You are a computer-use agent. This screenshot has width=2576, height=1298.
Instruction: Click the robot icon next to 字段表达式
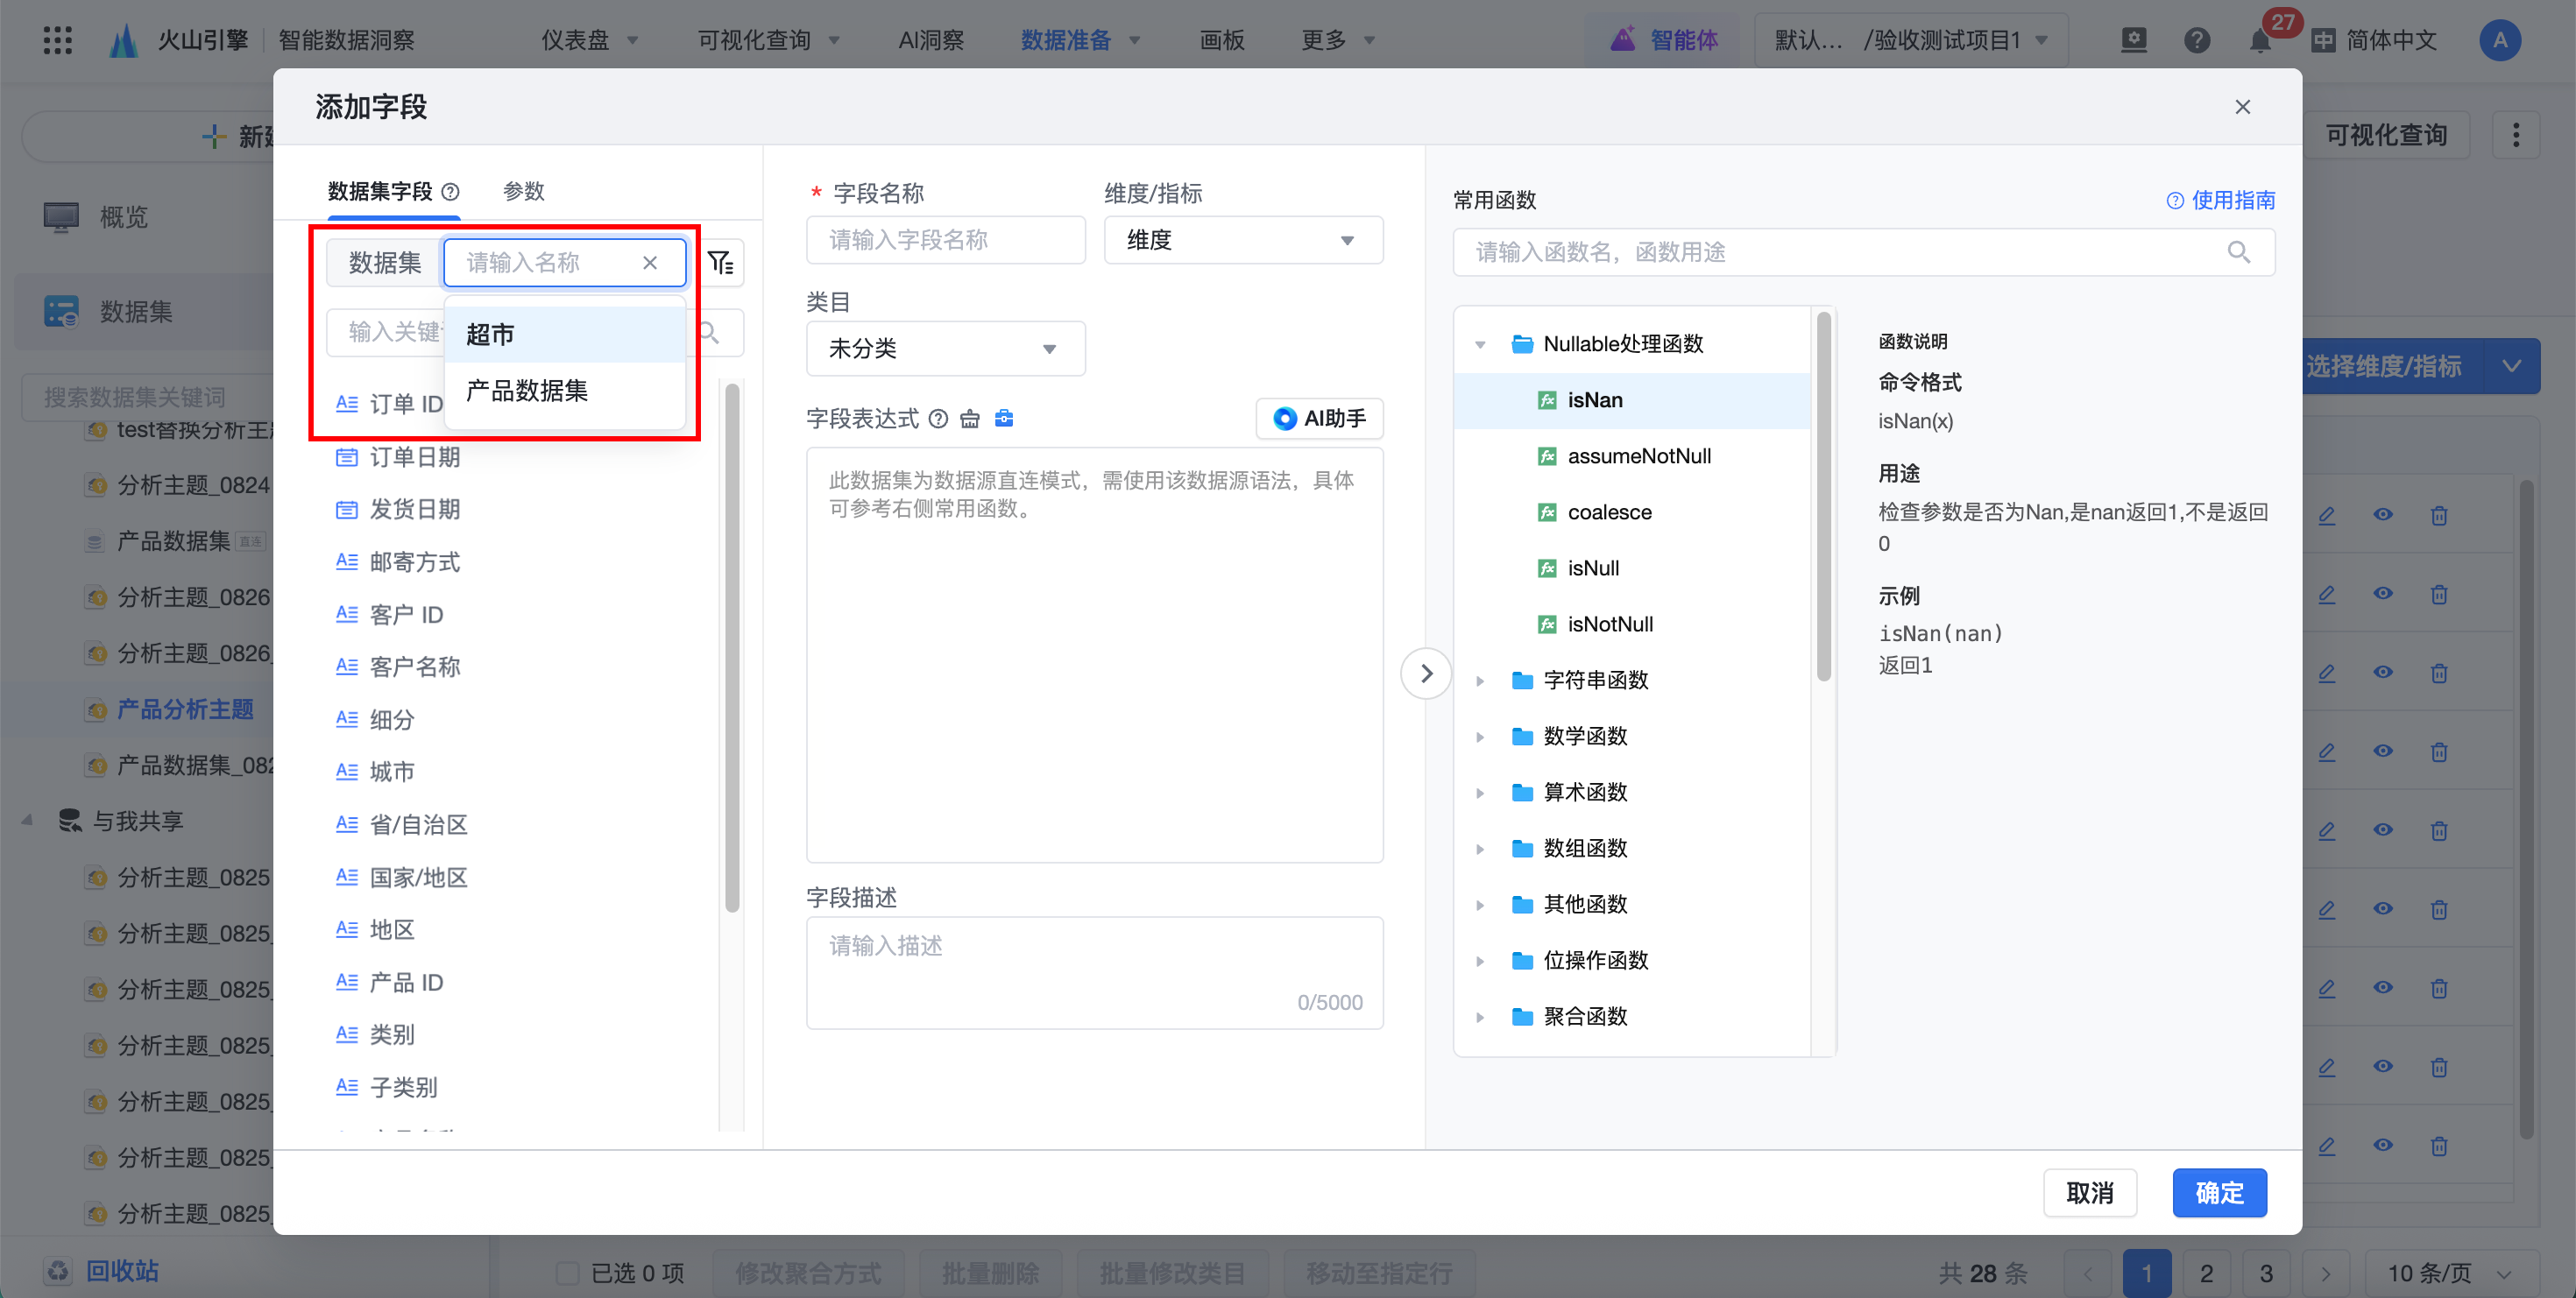[970, 419]
